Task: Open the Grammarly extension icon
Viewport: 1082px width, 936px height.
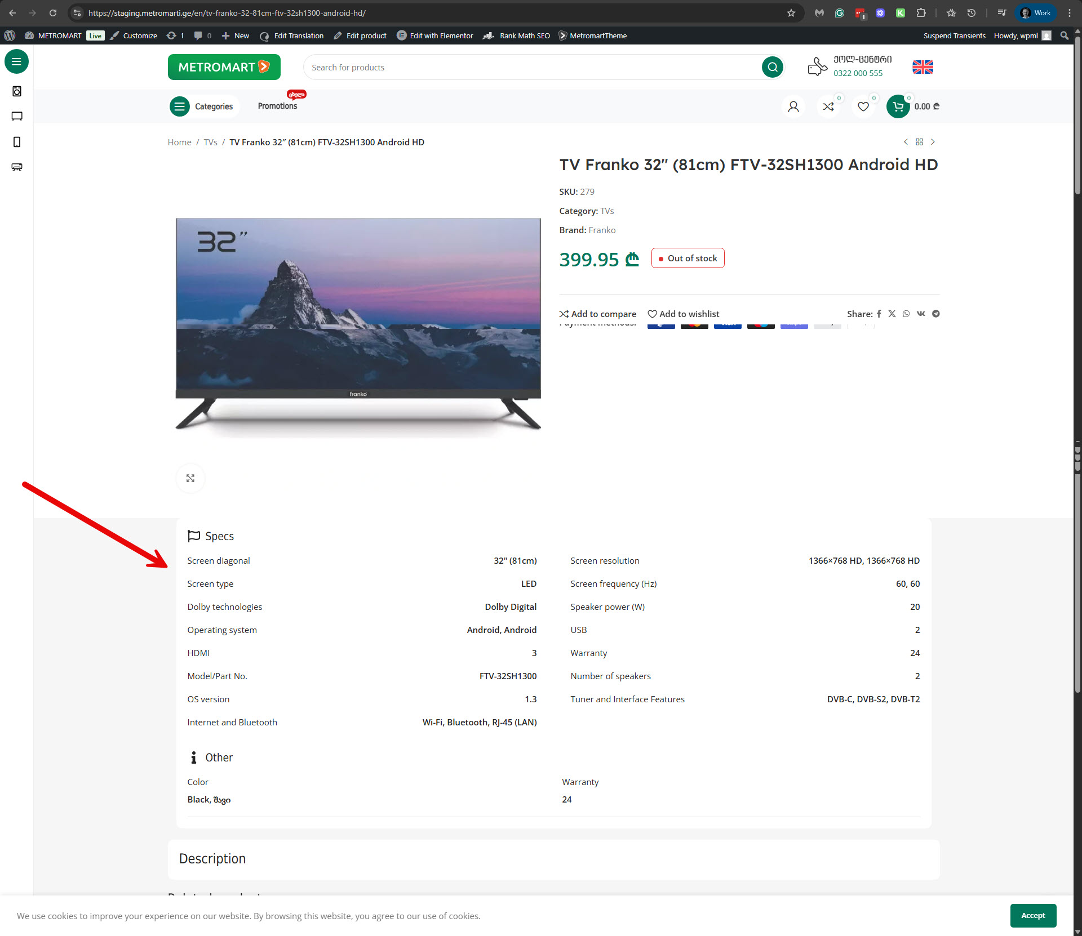Action: tap(840, 13)
